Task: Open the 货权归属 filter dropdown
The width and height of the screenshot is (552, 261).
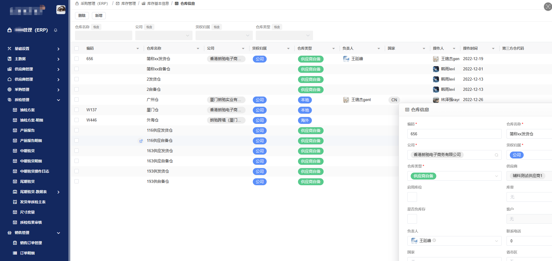Action: click(224, 35)
